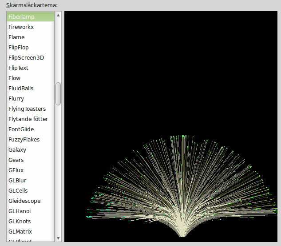Pick FontGlide screensaver theme
Image resolution: width=281 pixels, height=246 pixels.
[30, 129]
